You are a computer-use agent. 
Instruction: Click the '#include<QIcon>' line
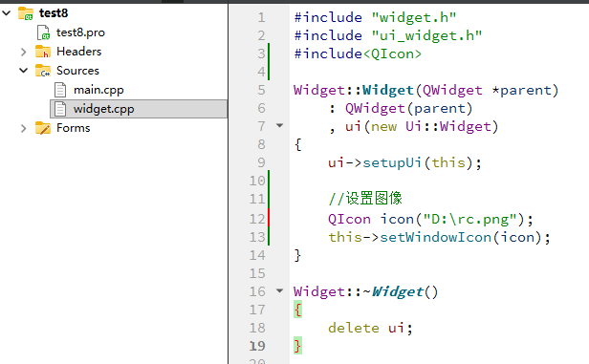coord(358,54)
